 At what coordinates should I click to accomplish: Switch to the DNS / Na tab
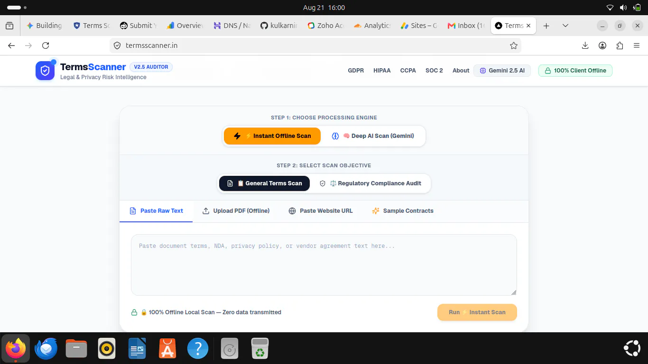232,26
